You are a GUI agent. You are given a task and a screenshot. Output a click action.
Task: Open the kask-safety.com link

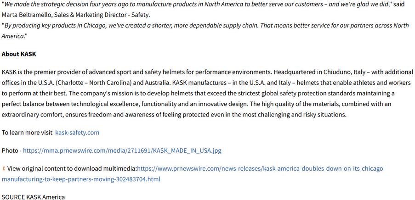(77, 133)
